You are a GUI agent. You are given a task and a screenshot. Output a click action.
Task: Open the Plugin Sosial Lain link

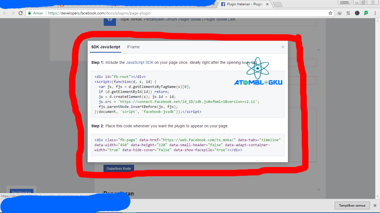[x=220, y=19]
